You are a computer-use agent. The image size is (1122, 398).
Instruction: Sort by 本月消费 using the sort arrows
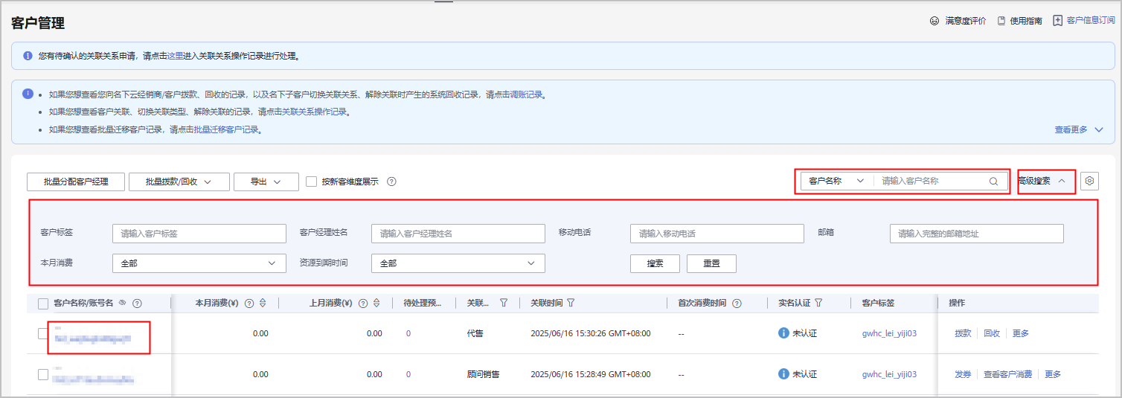(263, 303)
